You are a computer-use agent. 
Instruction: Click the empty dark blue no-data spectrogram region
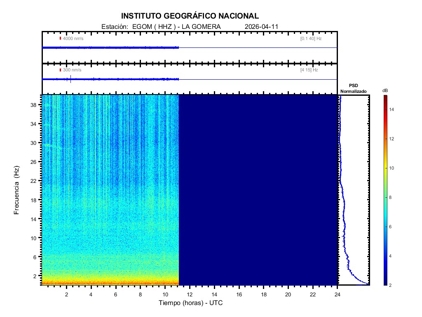258,190
